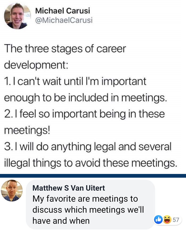
Task: Click the word "development:" in the tweet
Action: click(x=36, y=65)
